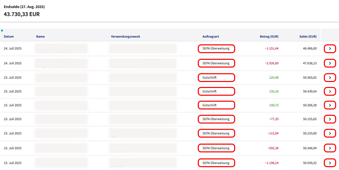This screenshot has width=339, height=170.
Task: Click SEPA Überweisung label for −592,38 row
Action: (216, 148)
